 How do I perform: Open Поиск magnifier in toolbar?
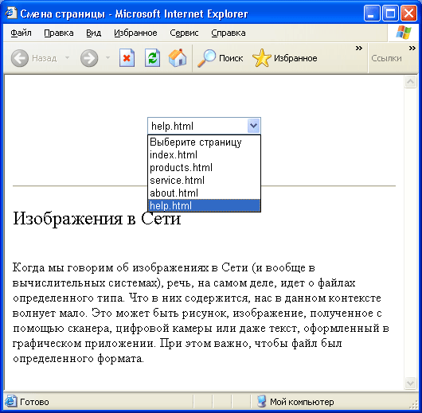point(206,58)
